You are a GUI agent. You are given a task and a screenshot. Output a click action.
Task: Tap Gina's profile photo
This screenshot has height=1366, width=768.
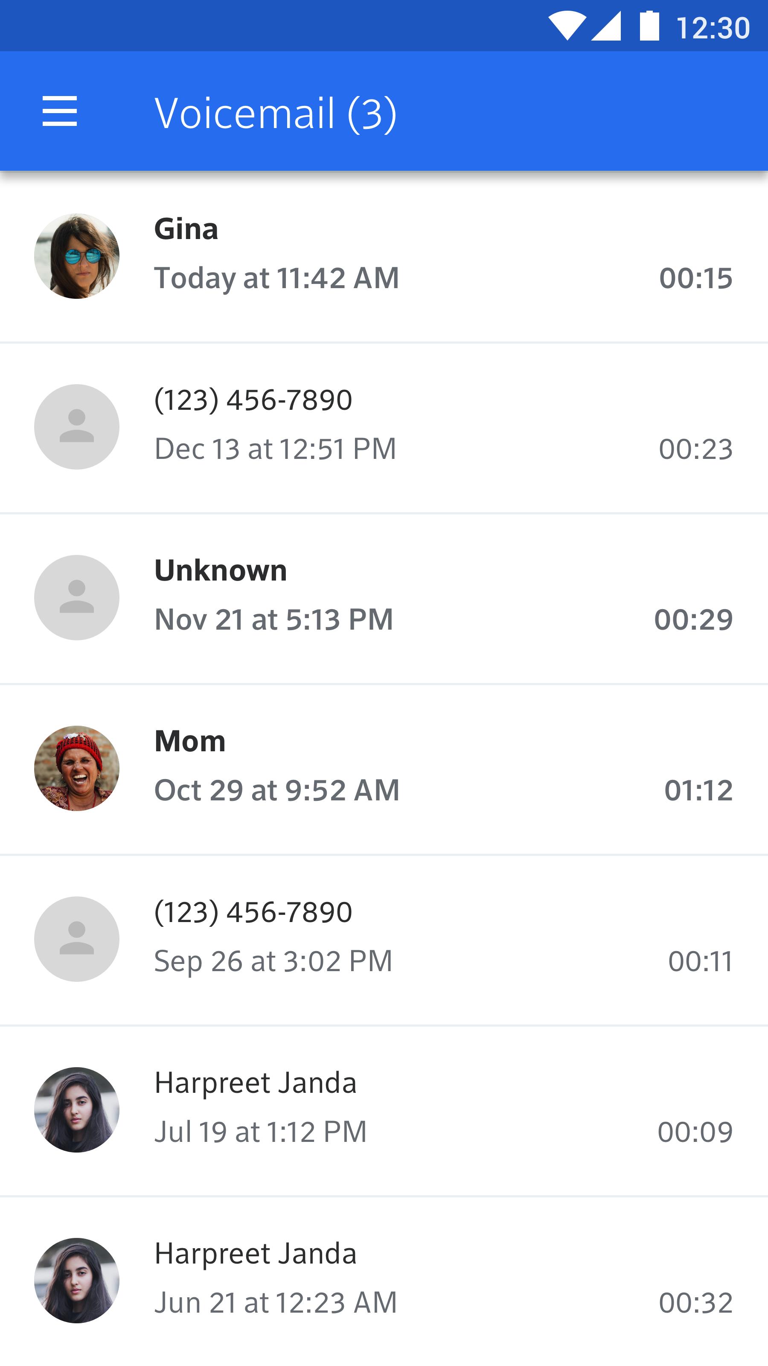77,256
